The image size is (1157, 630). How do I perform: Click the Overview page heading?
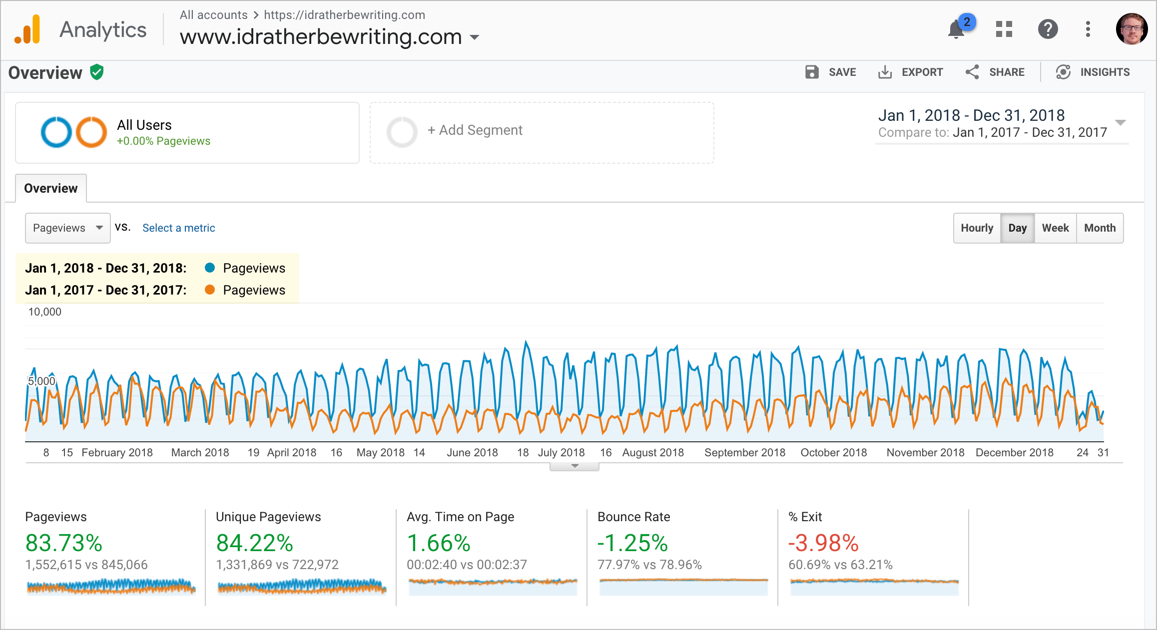tap(45, 73)
